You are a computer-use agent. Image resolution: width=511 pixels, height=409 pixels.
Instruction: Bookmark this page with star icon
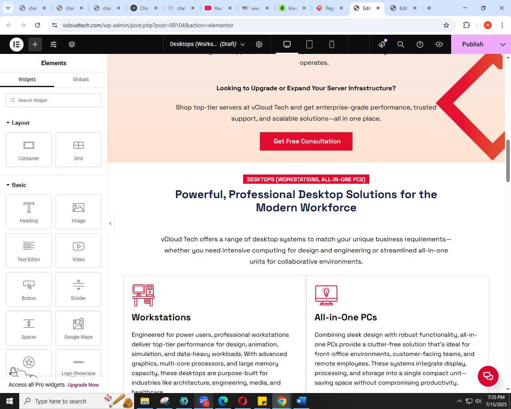coord(446,25)
